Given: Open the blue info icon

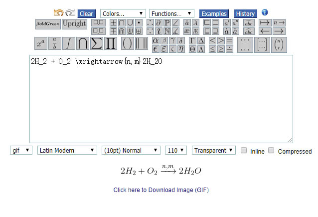Looking at the screenshot, I should [x=265, y=12].
